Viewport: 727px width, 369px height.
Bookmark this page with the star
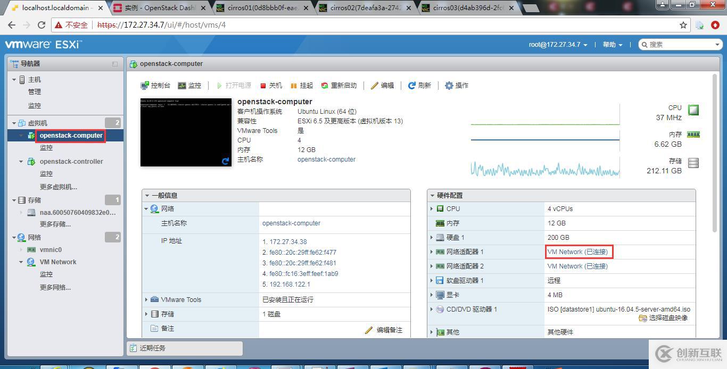683,25
